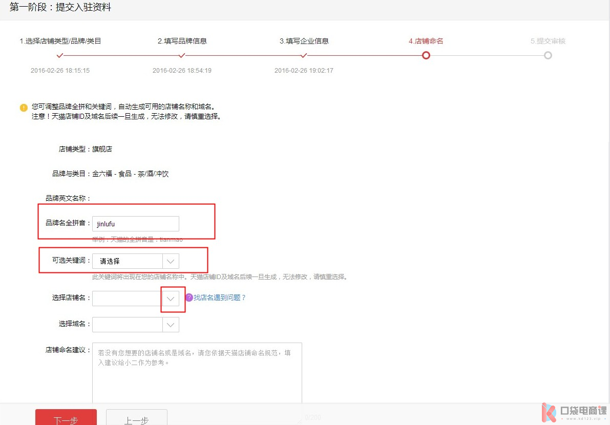Click the 选择店铺名 field box
The width and height of the screenshot is (610, 425).
(x=127, y=299)
